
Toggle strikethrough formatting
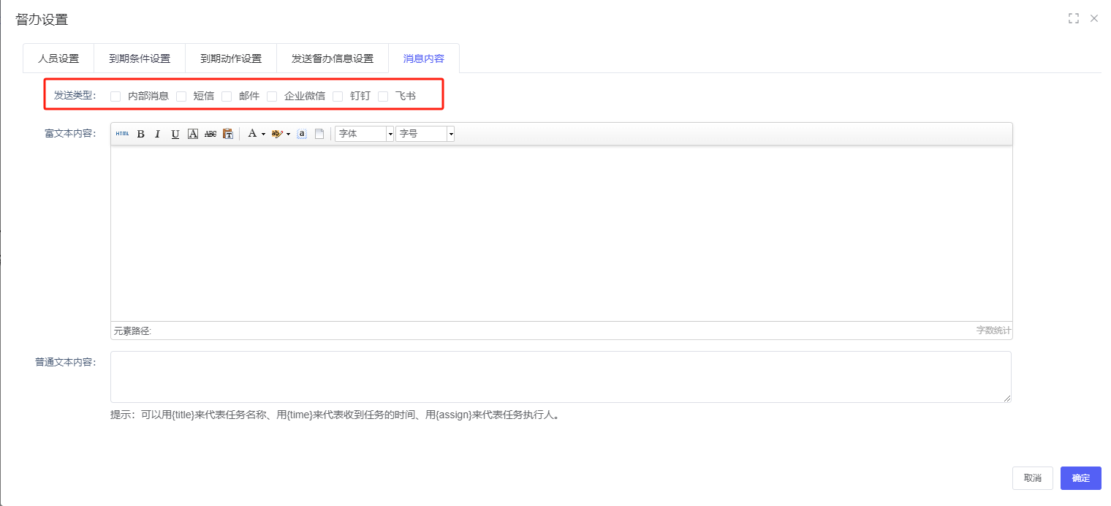(x=211, y=134)
